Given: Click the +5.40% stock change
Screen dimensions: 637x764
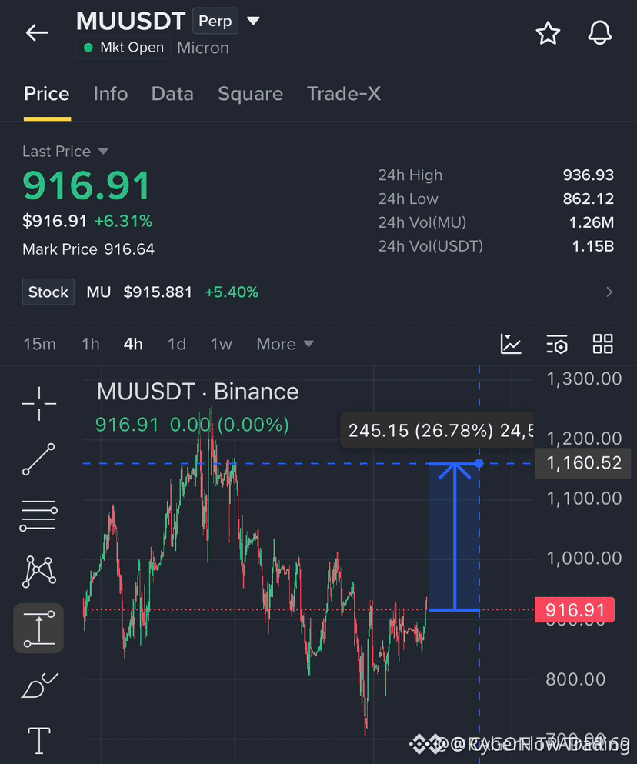Looking at the screenshot, I should [232, 292].
